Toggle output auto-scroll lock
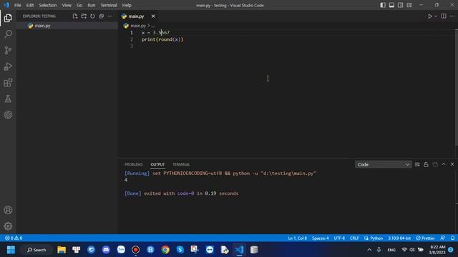Screen dimensions: 458x257 click(426, 165)
